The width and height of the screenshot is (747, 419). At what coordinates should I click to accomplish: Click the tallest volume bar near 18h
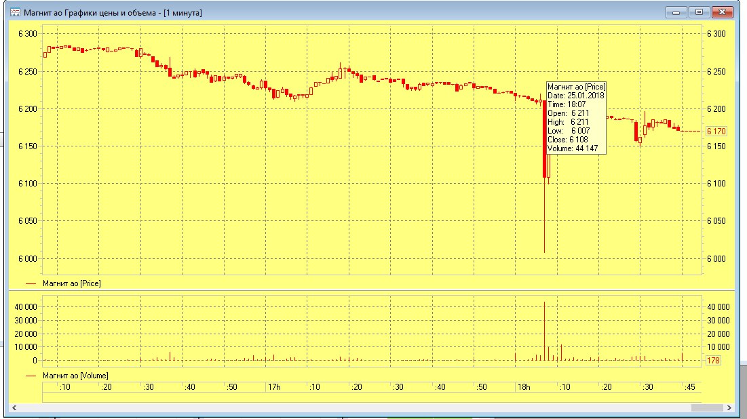point(545,331)
